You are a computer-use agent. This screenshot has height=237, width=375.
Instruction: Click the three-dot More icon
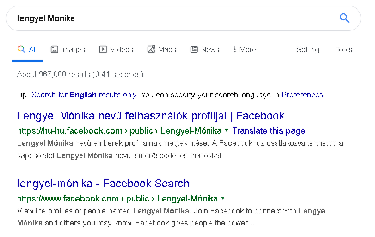click(x=235, y=49)
